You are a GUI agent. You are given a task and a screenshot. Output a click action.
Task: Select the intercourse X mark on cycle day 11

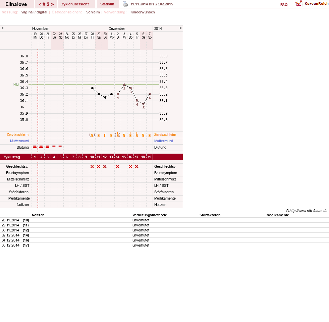coord(98,167)
